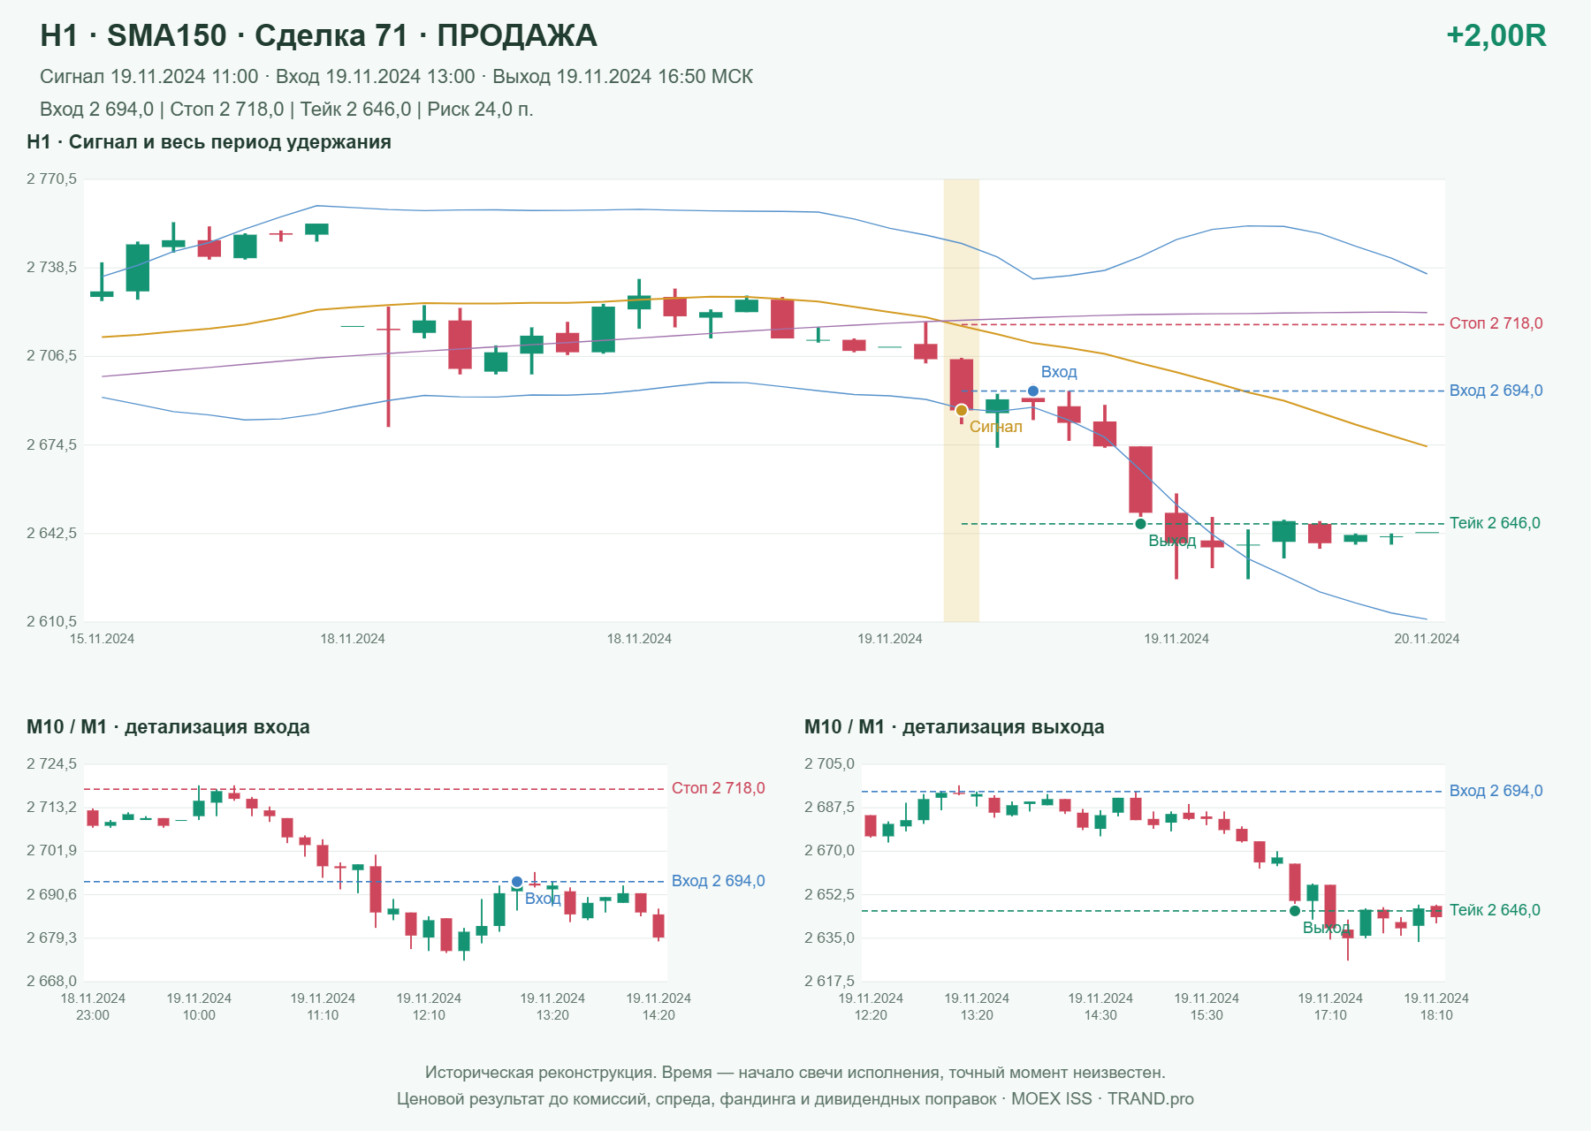
Task: Click the Вход 2 694,0 label in exit detail
Action: pos(1496,791)
